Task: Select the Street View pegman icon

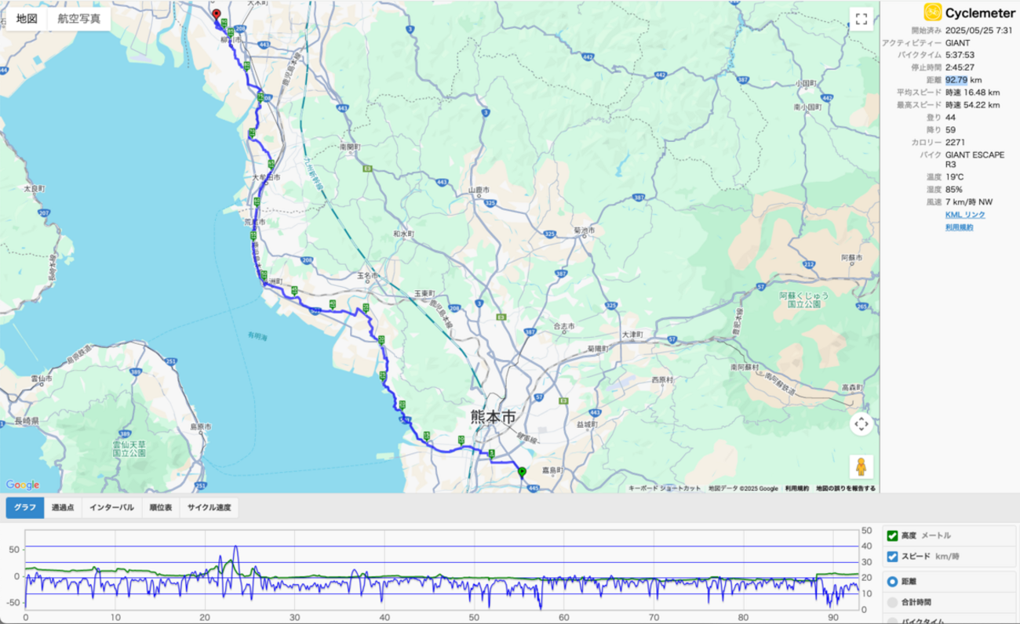Action: (861, 466)
